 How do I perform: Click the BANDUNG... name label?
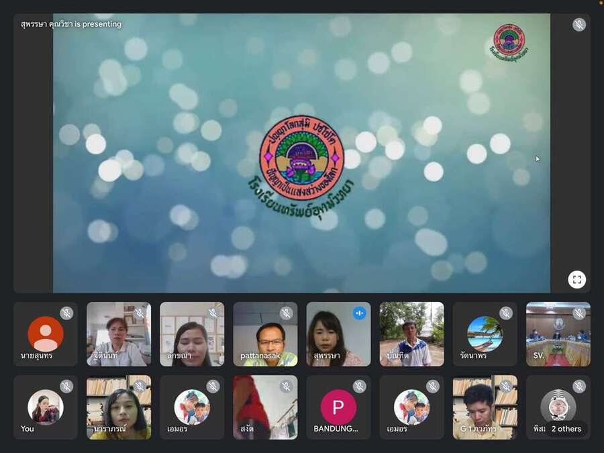336,429
